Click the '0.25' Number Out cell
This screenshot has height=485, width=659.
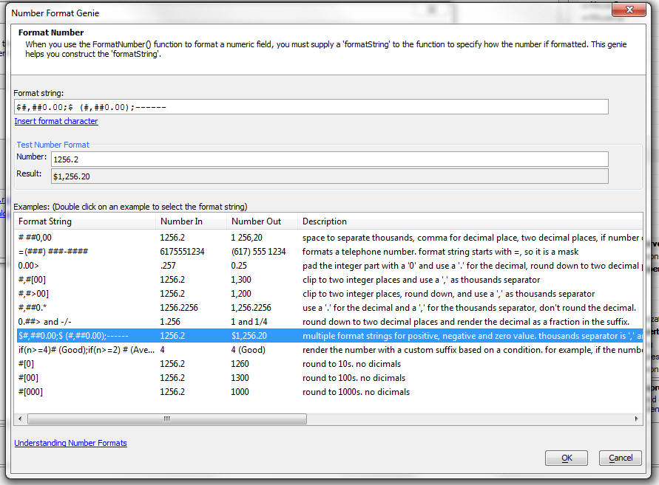pyautogui.click(x=239, y=266)
